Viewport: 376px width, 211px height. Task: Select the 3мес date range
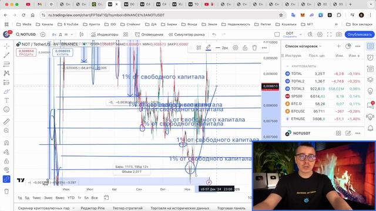click(48, 198)
